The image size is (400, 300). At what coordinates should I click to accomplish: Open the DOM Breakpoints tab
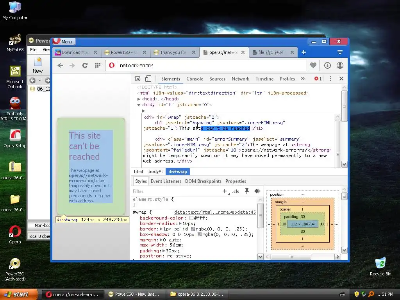[203, 181]
